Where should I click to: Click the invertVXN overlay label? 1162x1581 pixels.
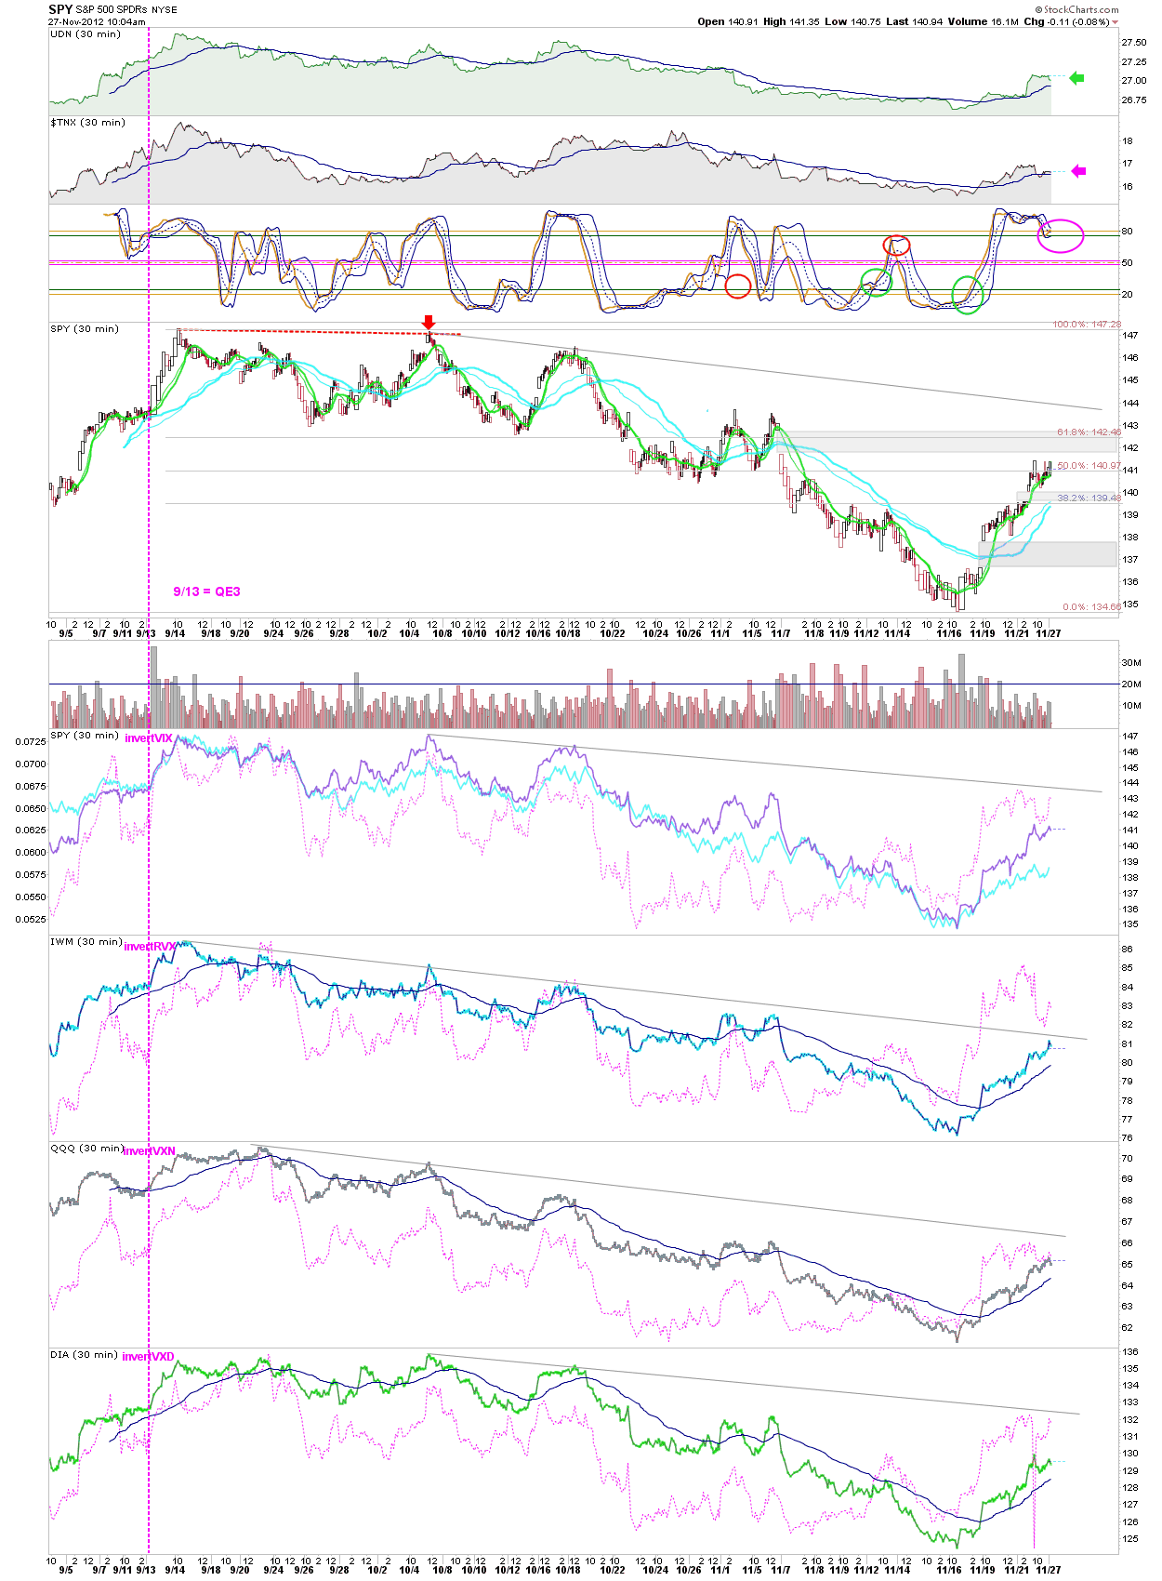[149, 1151]
